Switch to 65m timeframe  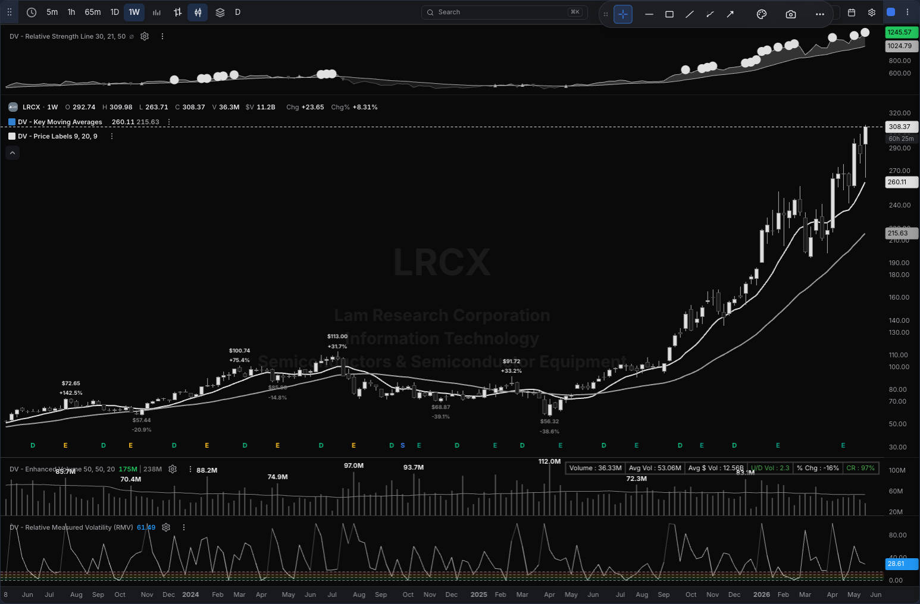point(93,12)
